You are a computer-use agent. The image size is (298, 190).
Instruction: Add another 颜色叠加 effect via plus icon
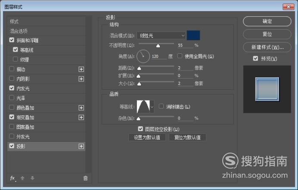coord(81,108)
